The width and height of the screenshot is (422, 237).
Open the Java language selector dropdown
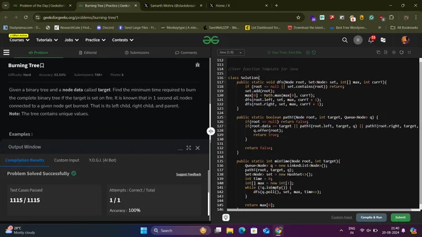[x=231, y=53]
